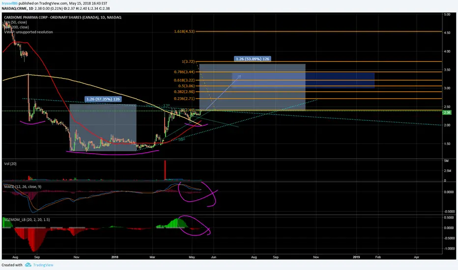
Task: Click the Mar label on time axis
Action: click(152, 257)
